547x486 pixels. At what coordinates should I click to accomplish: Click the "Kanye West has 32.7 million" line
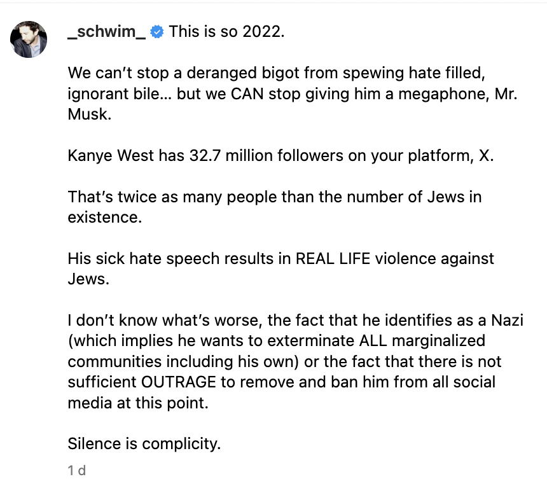280,156
